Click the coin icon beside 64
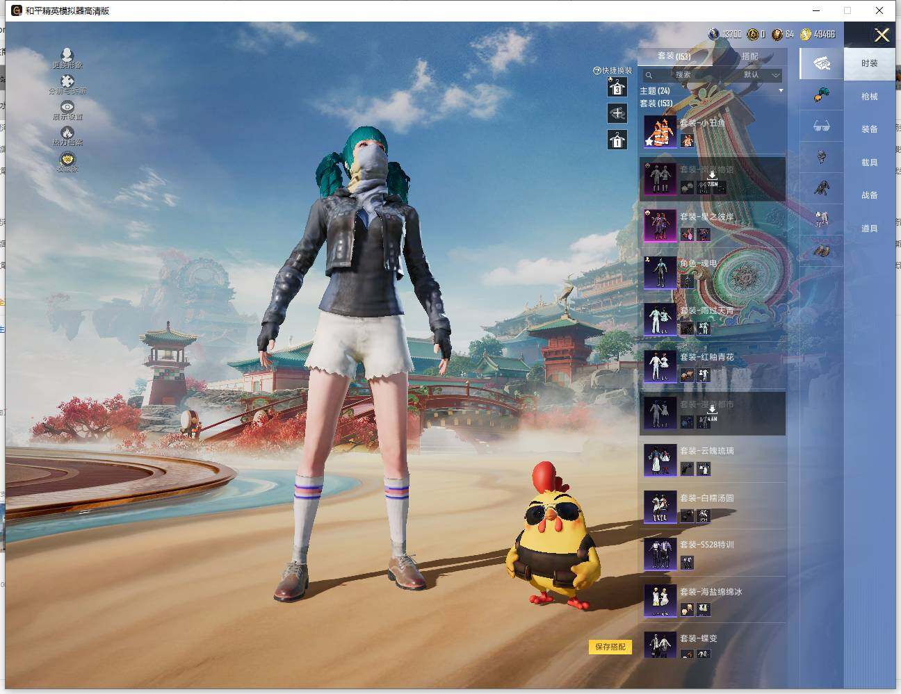Image resolution: width=901 pixels, height=694 pixels. click(777, 34)
